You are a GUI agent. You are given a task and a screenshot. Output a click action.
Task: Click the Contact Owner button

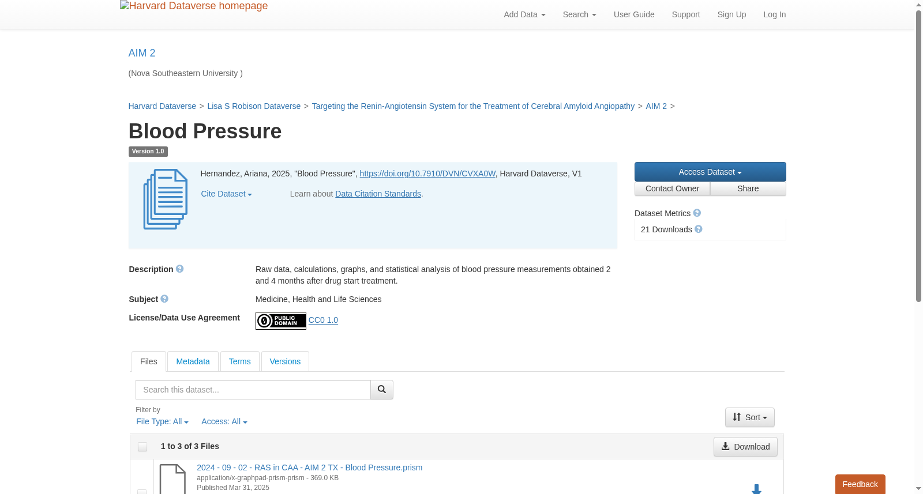pyautogui.click(x=673, y=188)
